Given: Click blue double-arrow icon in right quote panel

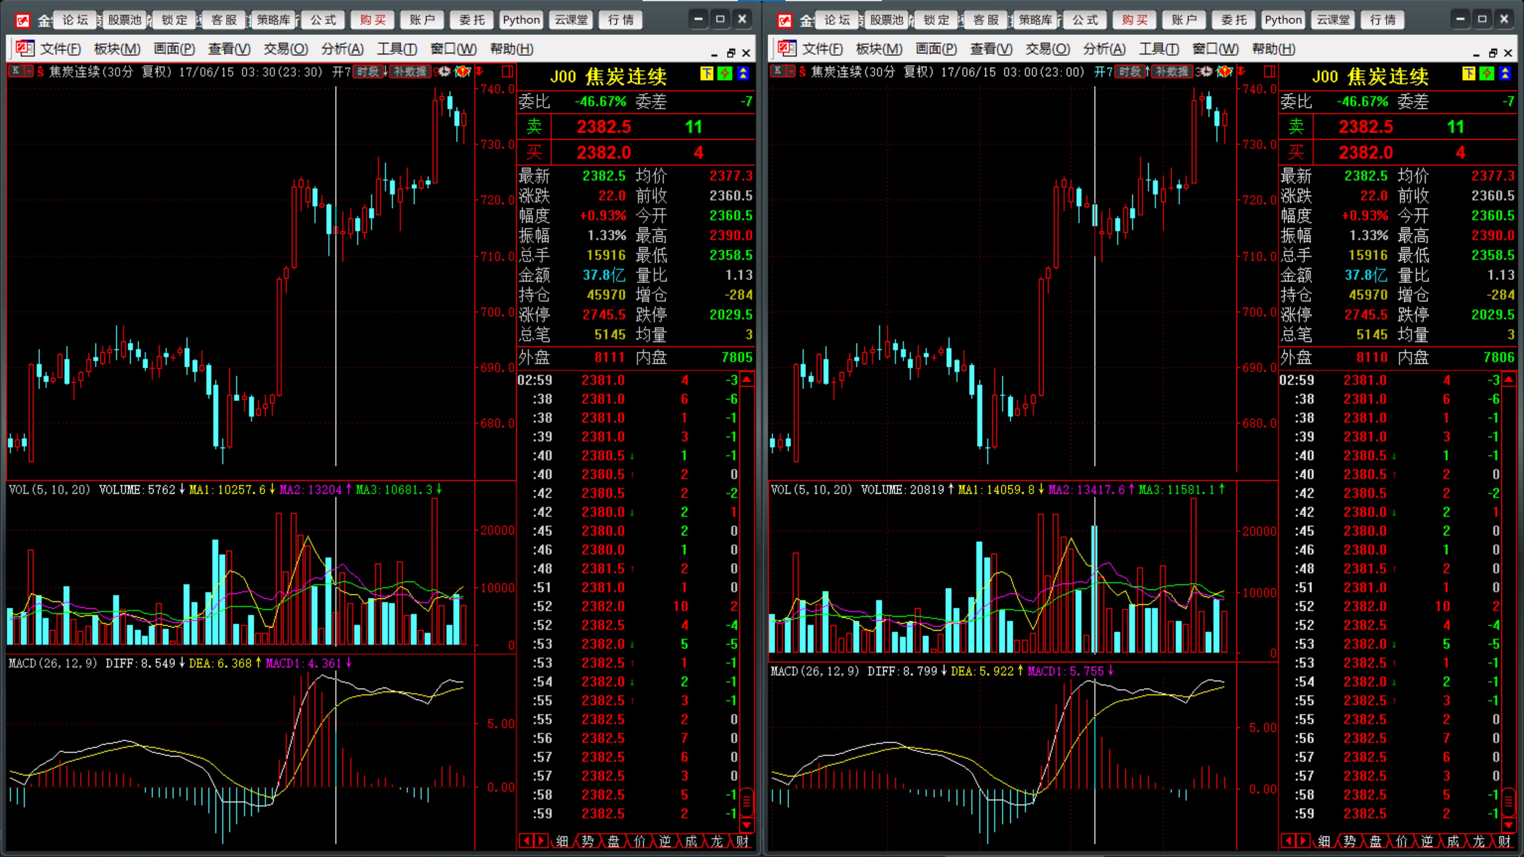Looking at the screenshot, I should click(x=1505, y=73).
